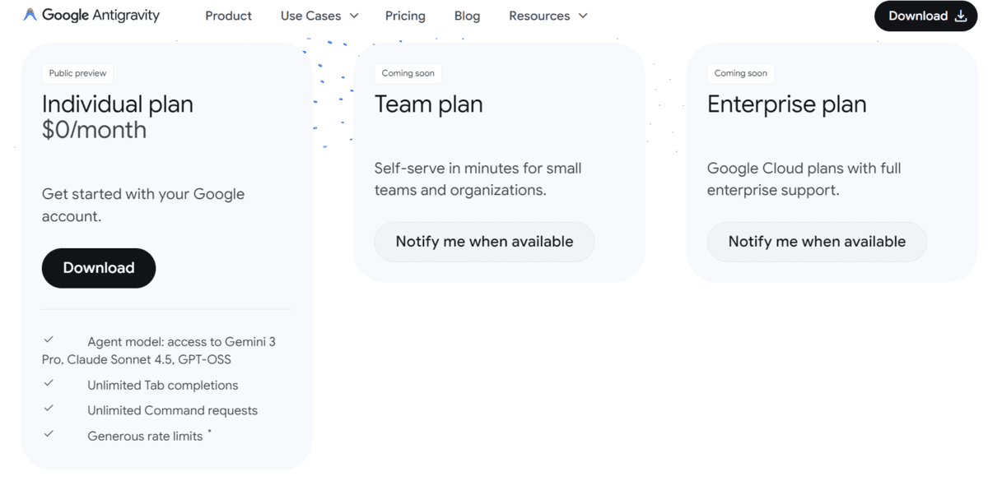Click the rate limits asterisk footnote marker

pyautogui.click(x=209, y=432)
